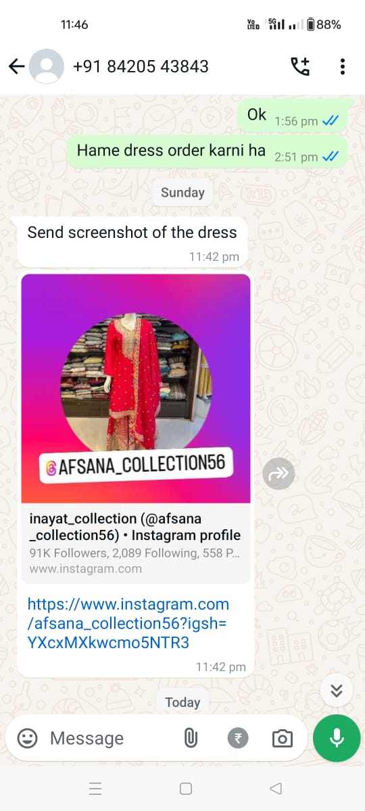Open the AFSANA_COLLECTION56 preview image
The image size is (365, 811).
point(136,389)
